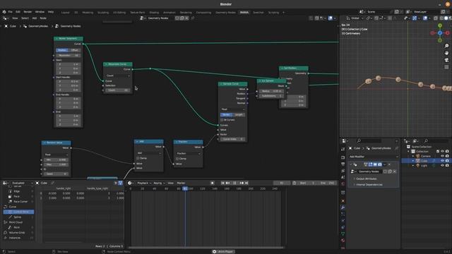Click the outliner editor type icon
The image size is (452, 254).
click(x=407, y=141)
